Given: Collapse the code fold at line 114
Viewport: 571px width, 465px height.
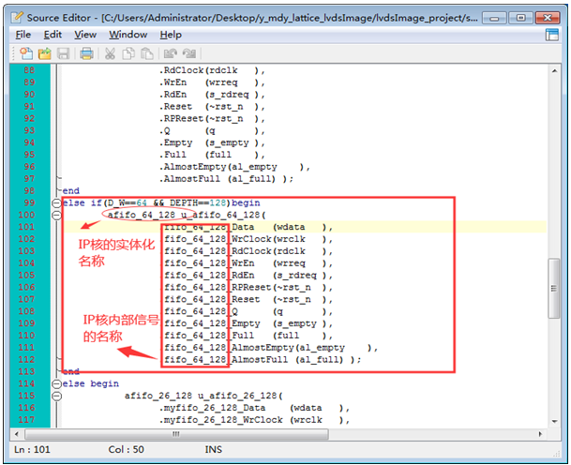Looking at the screenshot, I should click(x=56, y=383).
